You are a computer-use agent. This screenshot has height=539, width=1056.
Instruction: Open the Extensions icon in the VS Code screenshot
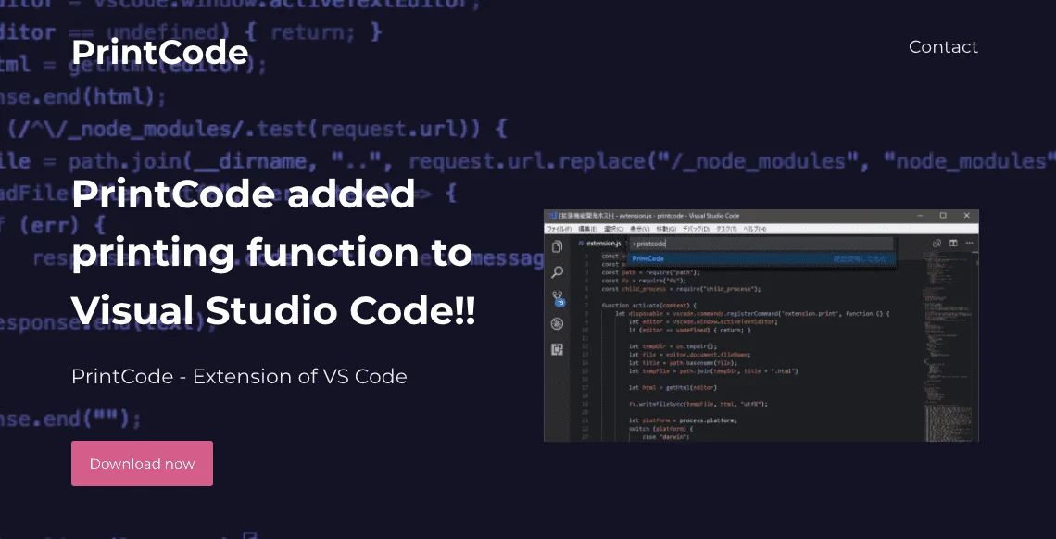tap(557, 349)
